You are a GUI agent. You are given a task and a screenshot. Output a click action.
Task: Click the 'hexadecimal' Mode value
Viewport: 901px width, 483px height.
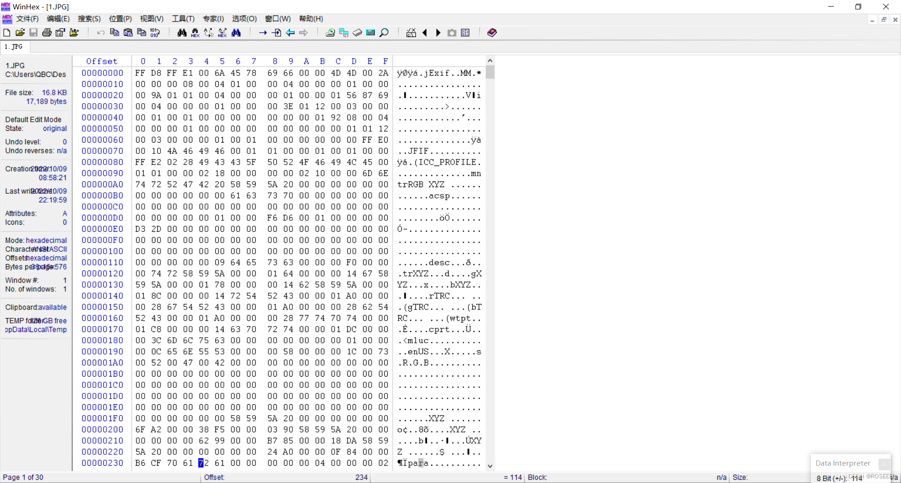[x=46, y=240]
